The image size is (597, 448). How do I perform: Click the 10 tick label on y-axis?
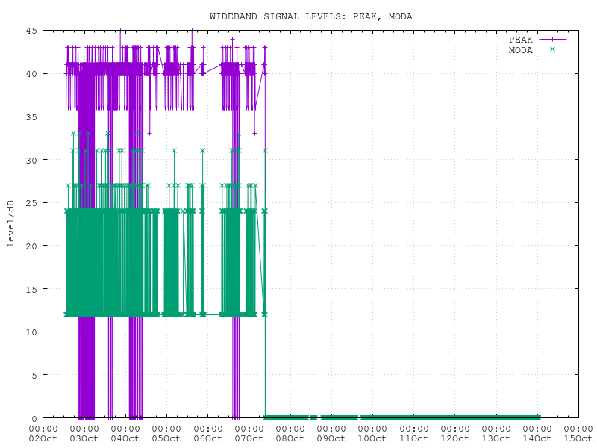[x=32, y=332]
